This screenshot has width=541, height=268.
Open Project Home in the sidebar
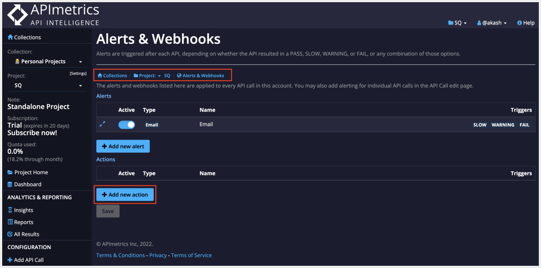tap(31, 172)
